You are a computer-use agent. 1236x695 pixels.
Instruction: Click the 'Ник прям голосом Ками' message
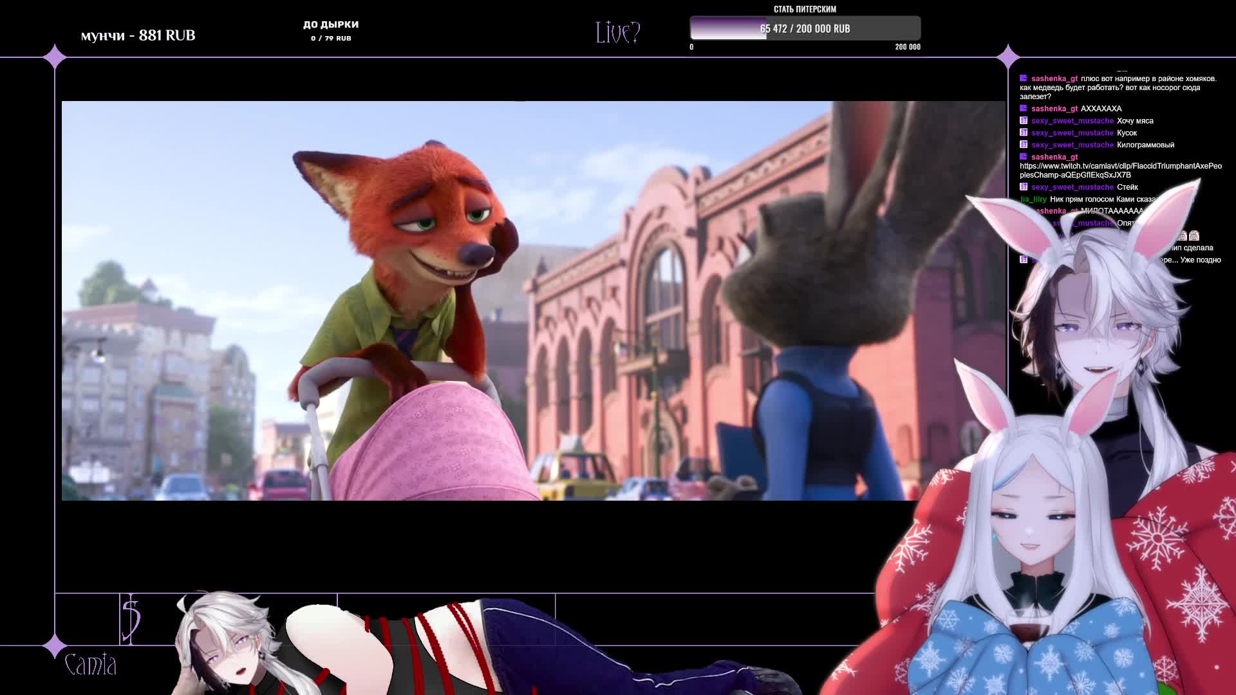[1103, 199]
